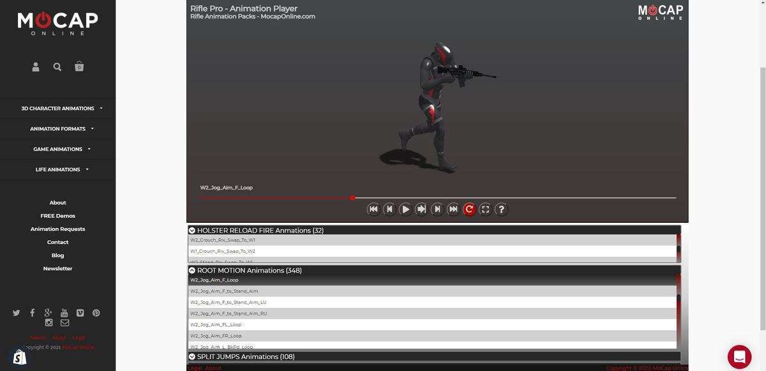Open the player help question mark
This screenshot has height=371, width=766.
tap(501, 209)
